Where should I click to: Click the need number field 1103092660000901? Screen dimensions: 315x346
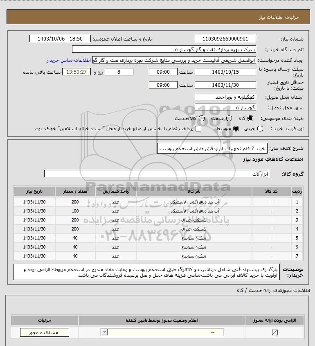[x=225, y=38]
